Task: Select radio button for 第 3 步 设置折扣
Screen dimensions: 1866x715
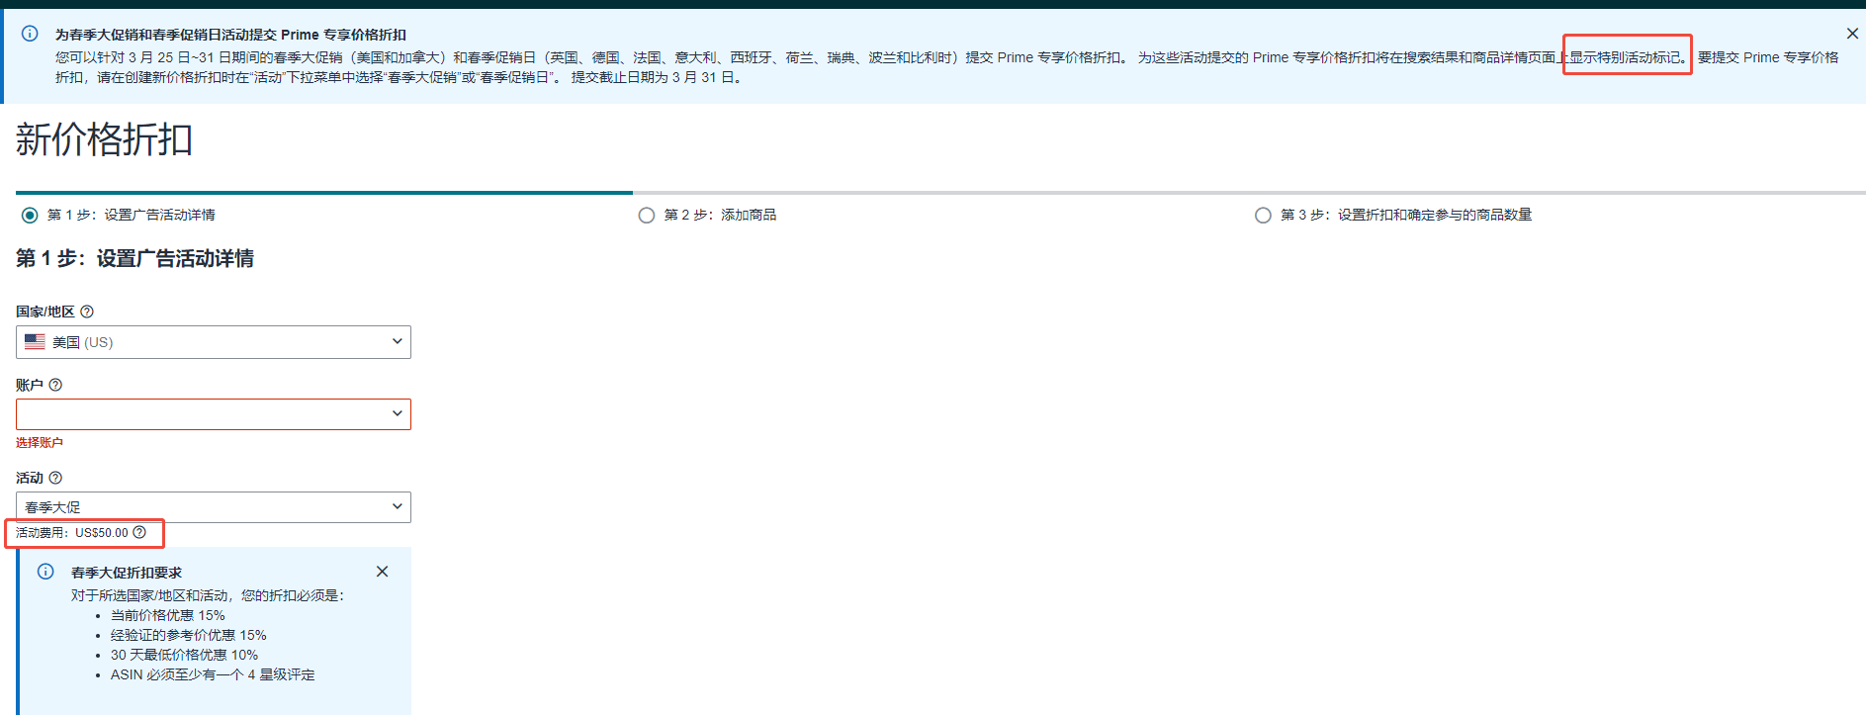Action: tap(1263, 216)
